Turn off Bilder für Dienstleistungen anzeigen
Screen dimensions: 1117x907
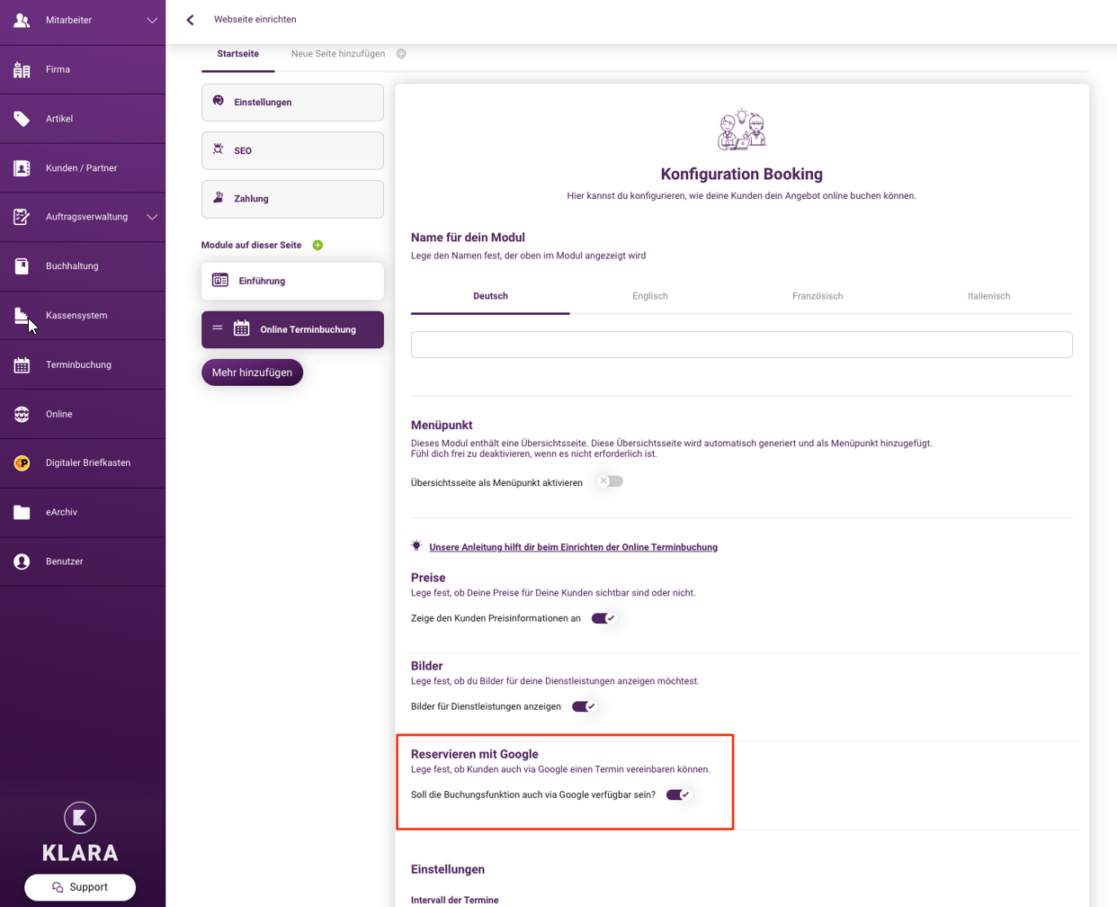point(584,706)
